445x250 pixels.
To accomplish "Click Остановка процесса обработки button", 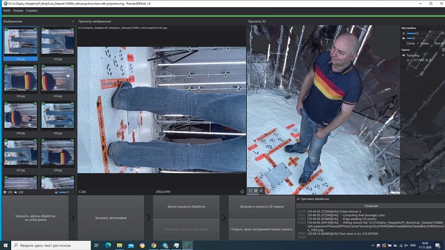I will (186, 229).
